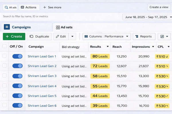
Task: Click the four-squares Ad sets icon
Action: click(x=58, y=27)
